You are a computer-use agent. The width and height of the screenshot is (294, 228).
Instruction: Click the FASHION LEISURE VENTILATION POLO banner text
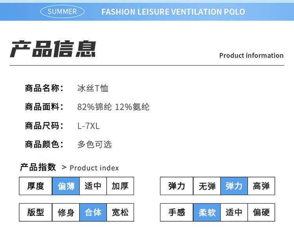[x=173, y=12]
